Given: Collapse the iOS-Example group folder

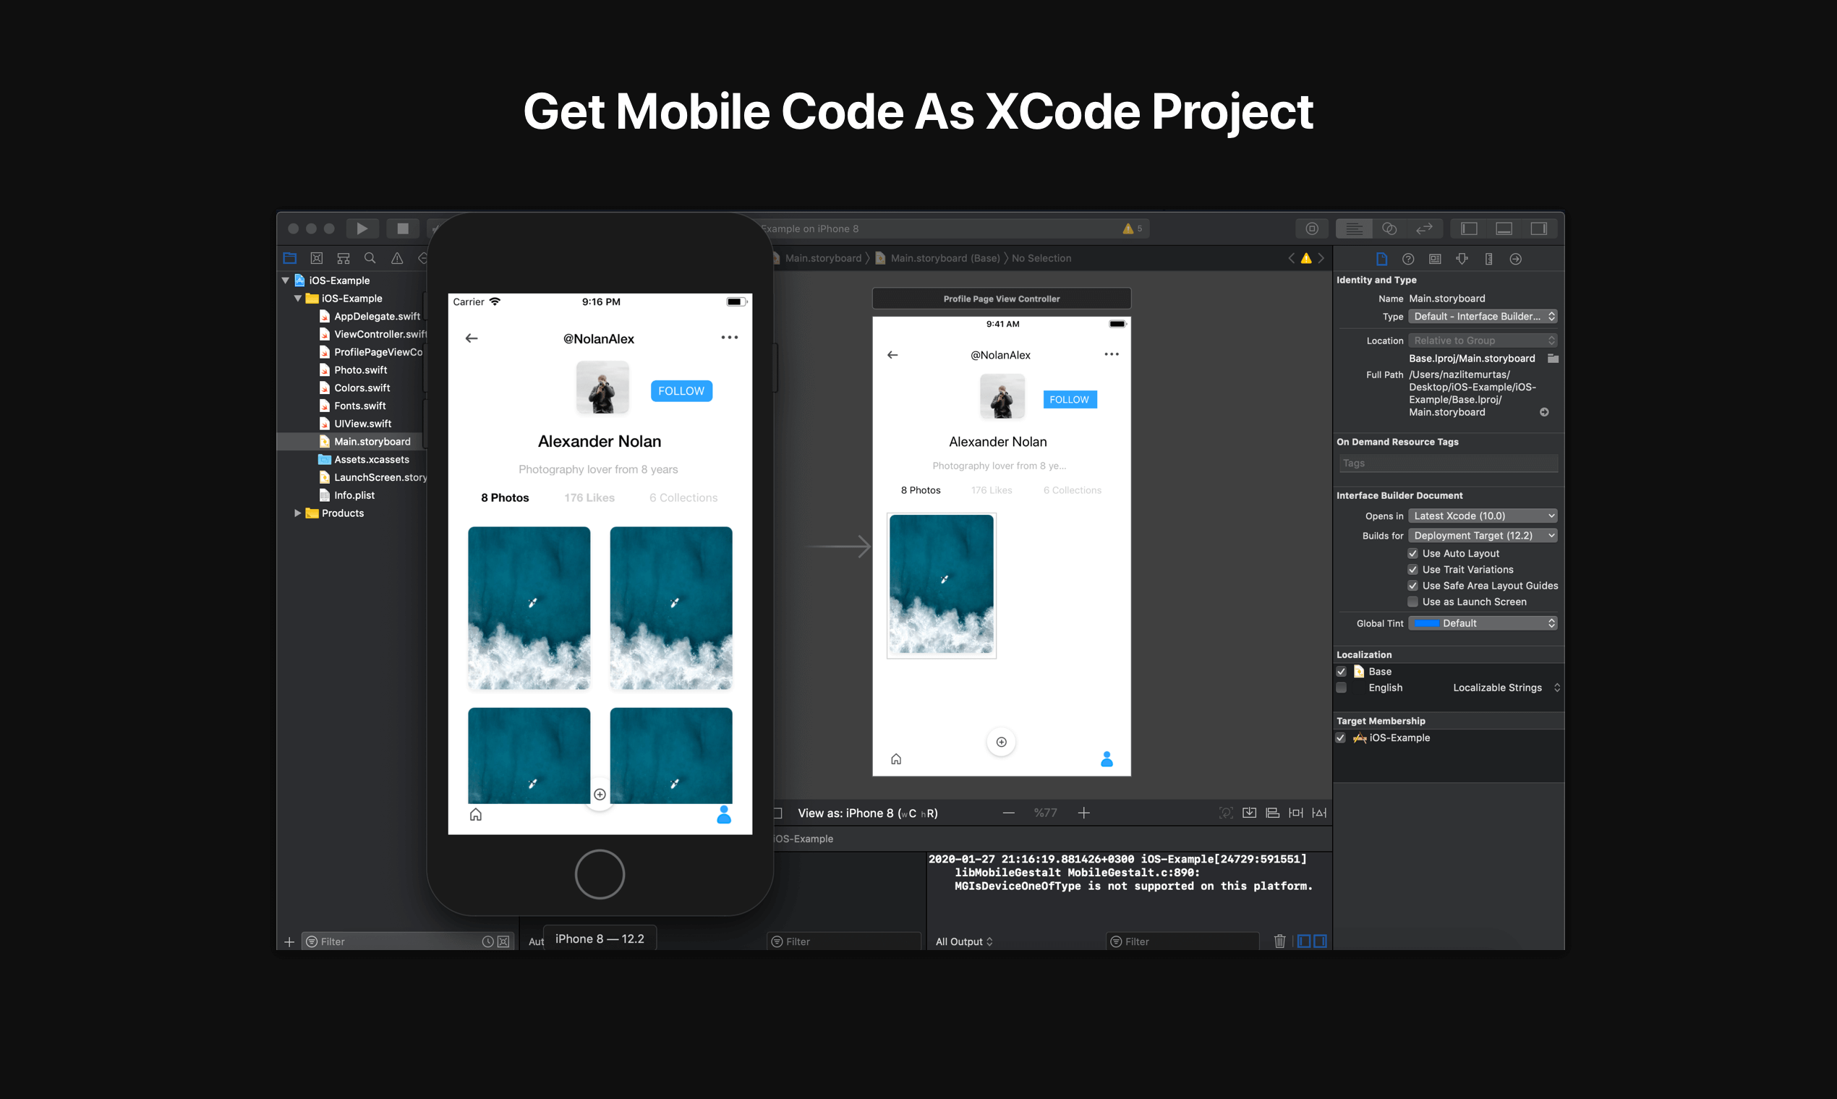Looking at the screenshot, I should pyautogui.click(x=298, y=299).
